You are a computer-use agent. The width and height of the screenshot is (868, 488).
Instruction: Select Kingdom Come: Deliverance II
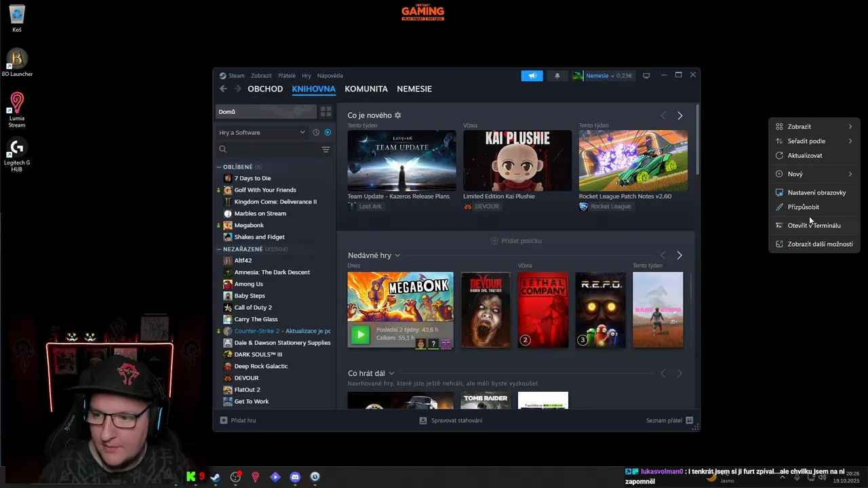tap(275, 201)
